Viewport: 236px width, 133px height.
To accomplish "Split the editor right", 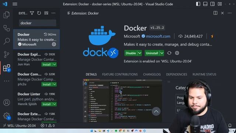I will pyautogui.click(x=215, y=13).
